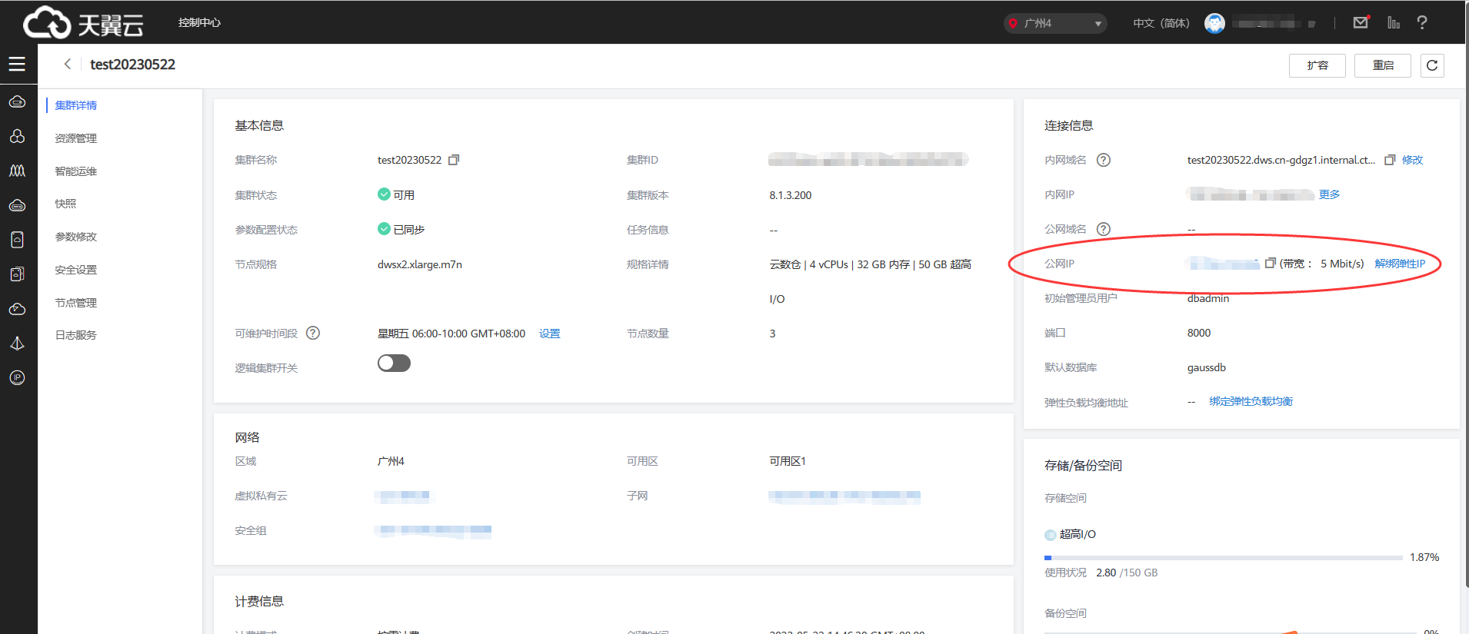Open the 广州4 region dropdown
Viewport: 1469px width, 634px height.
point(1055,23)
